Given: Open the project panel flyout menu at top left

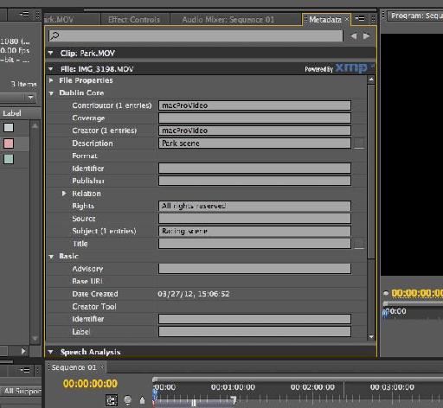Looking at the screenshot, I should (x=24, y=14).
